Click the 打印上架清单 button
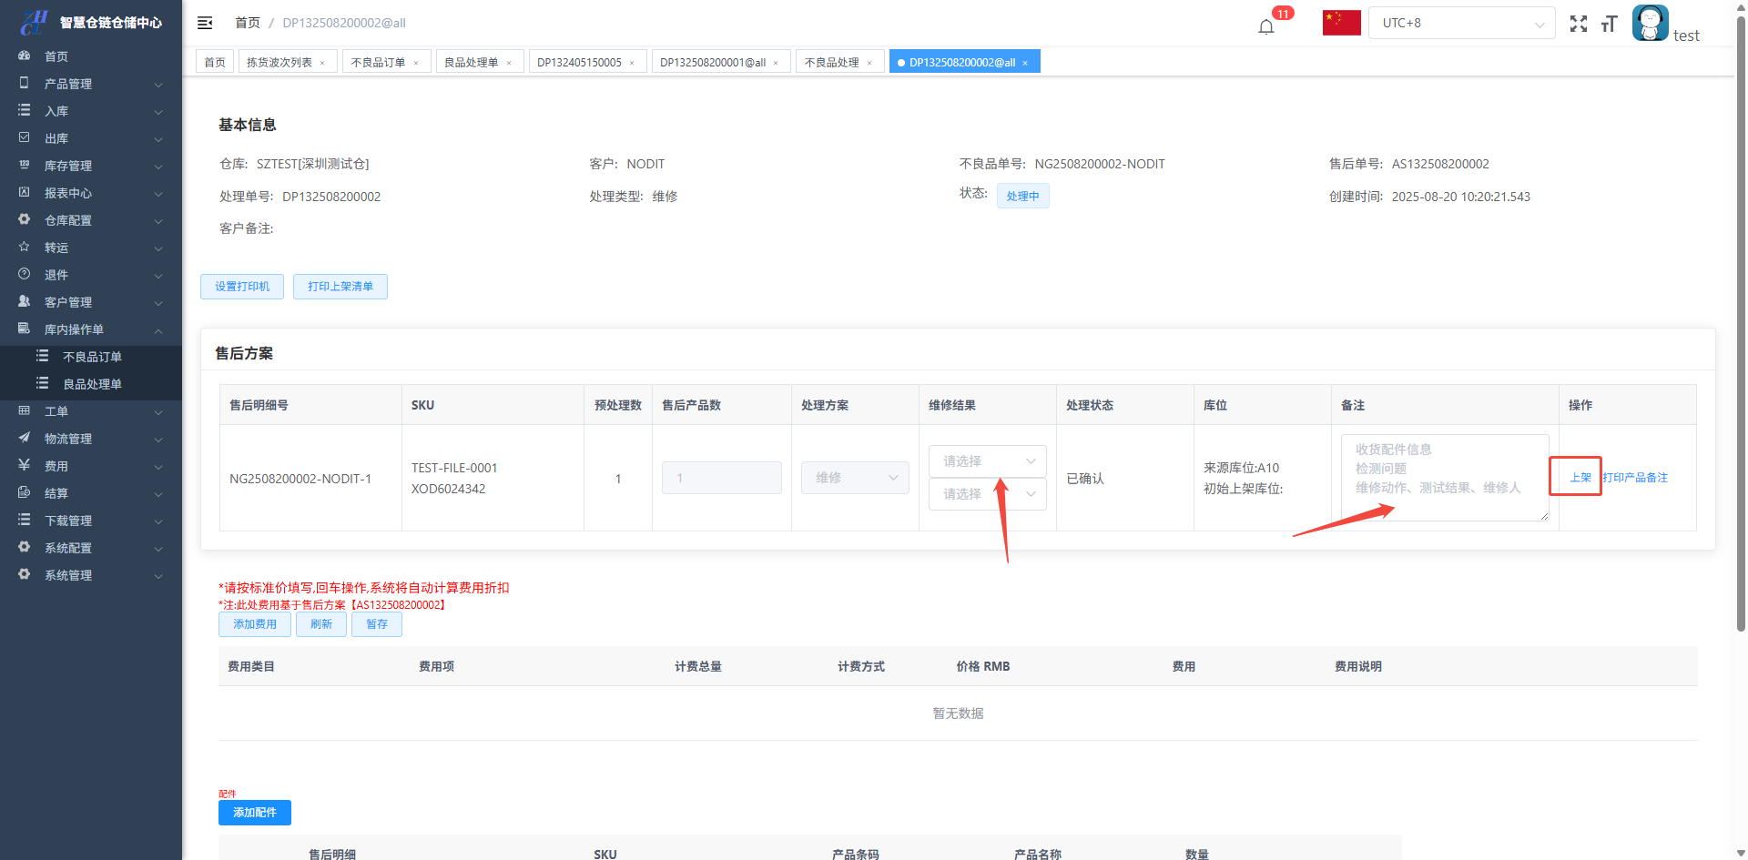Screen dimensions: 1748x860 [x=340, y=287]
